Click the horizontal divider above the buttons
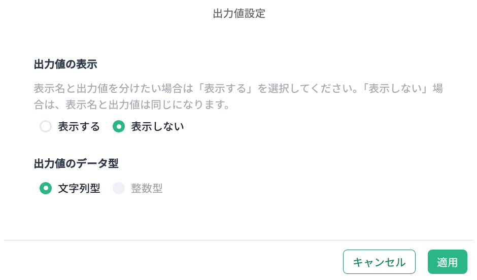This screenshot has width=477, height=280. (x=238, y=240)
